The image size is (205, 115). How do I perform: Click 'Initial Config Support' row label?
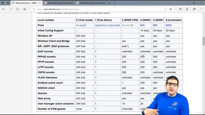pos(51,31)
